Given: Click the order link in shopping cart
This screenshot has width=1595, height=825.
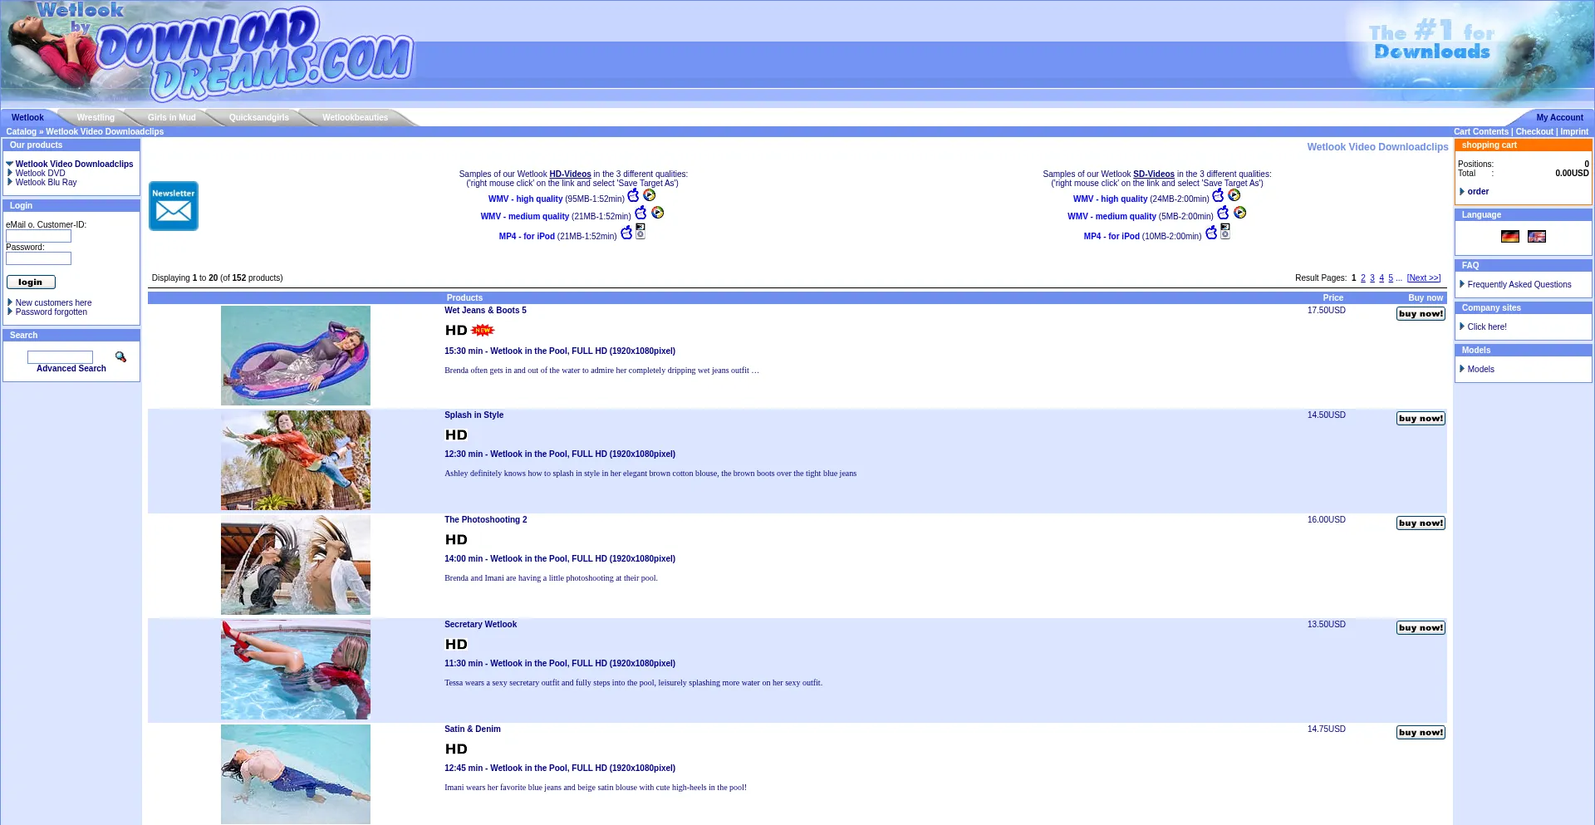Looking at the screenshot, I should click(1478, 192).
